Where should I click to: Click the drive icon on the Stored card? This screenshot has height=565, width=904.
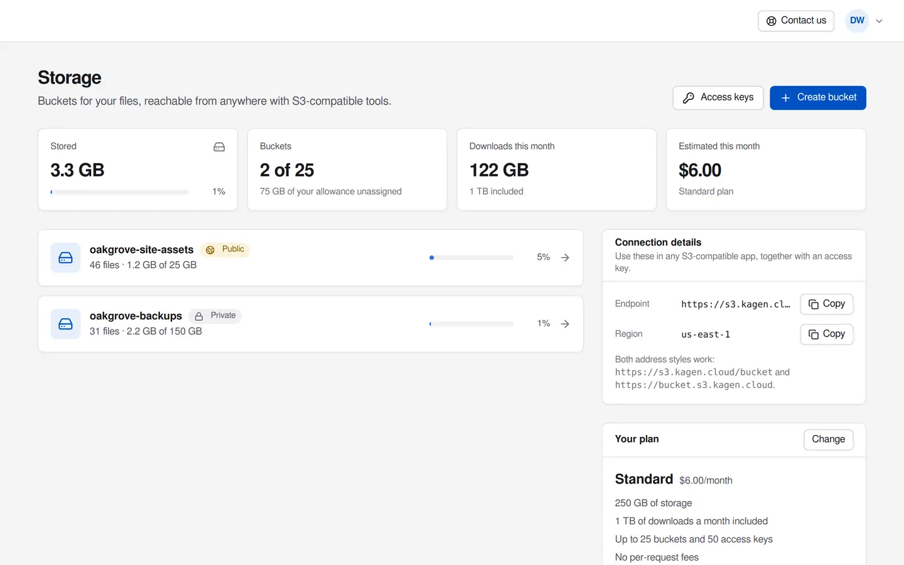pos(219,147)
